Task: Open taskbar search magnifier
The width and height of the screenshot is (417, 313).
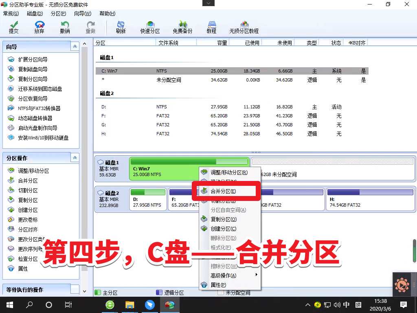Action: [29, 305]
